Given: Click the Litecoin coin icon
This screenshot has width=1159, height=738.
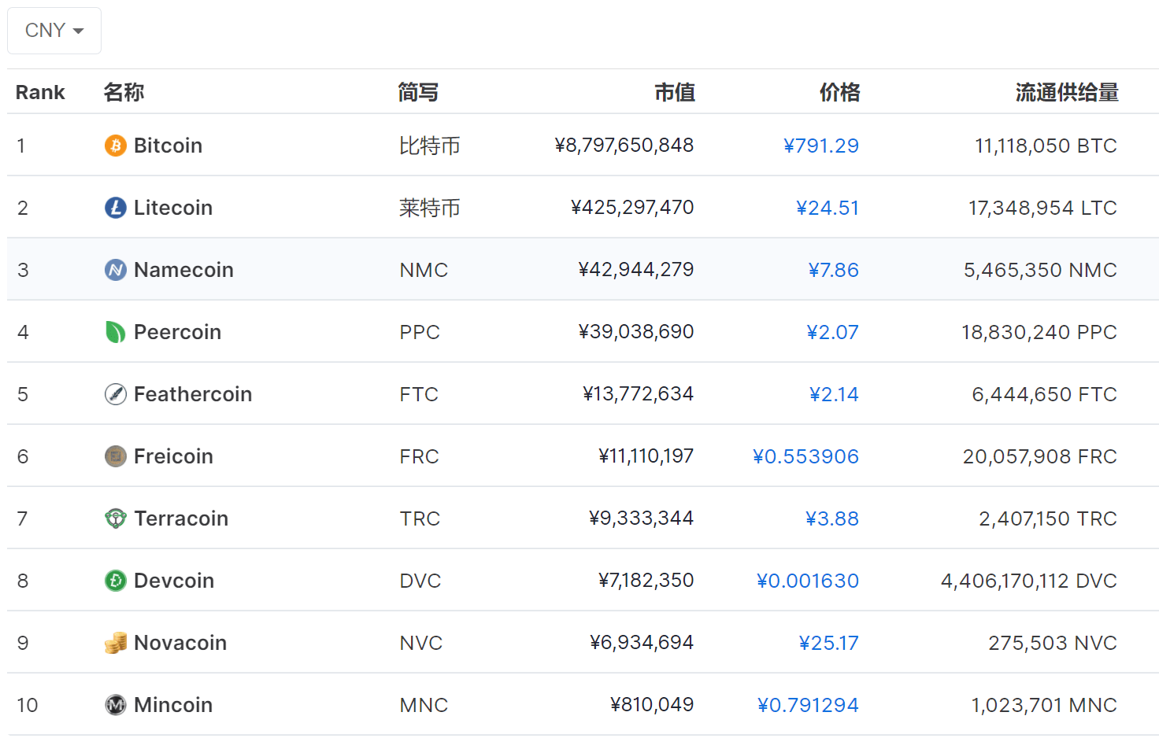Looking at the screenshot, I should click(116, 208).
